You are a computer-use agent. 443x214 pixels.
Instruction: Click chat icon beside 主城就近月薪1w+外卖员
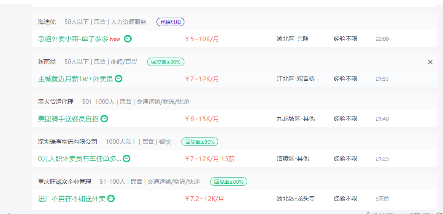click(x=119, y=79)
